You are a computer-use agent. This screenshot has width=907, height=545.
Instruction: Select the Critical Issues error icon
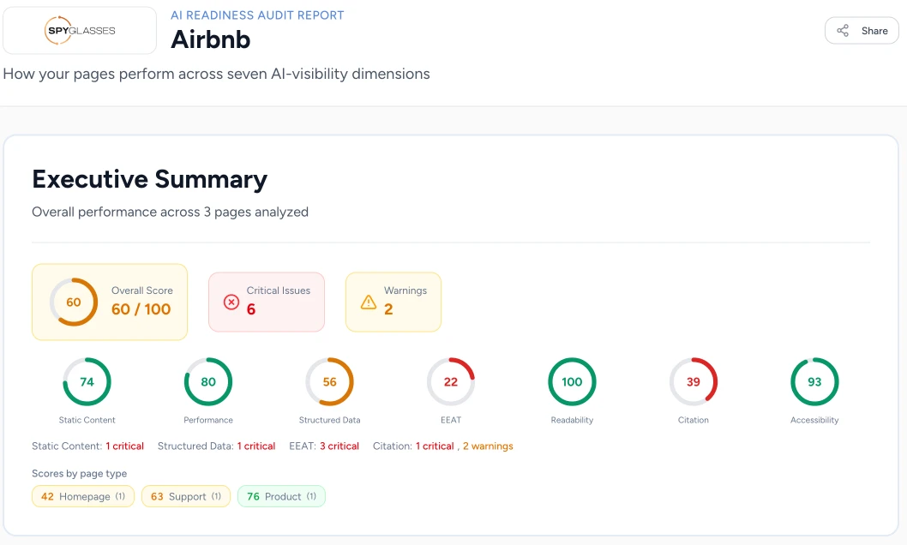(x=231, y=302)
